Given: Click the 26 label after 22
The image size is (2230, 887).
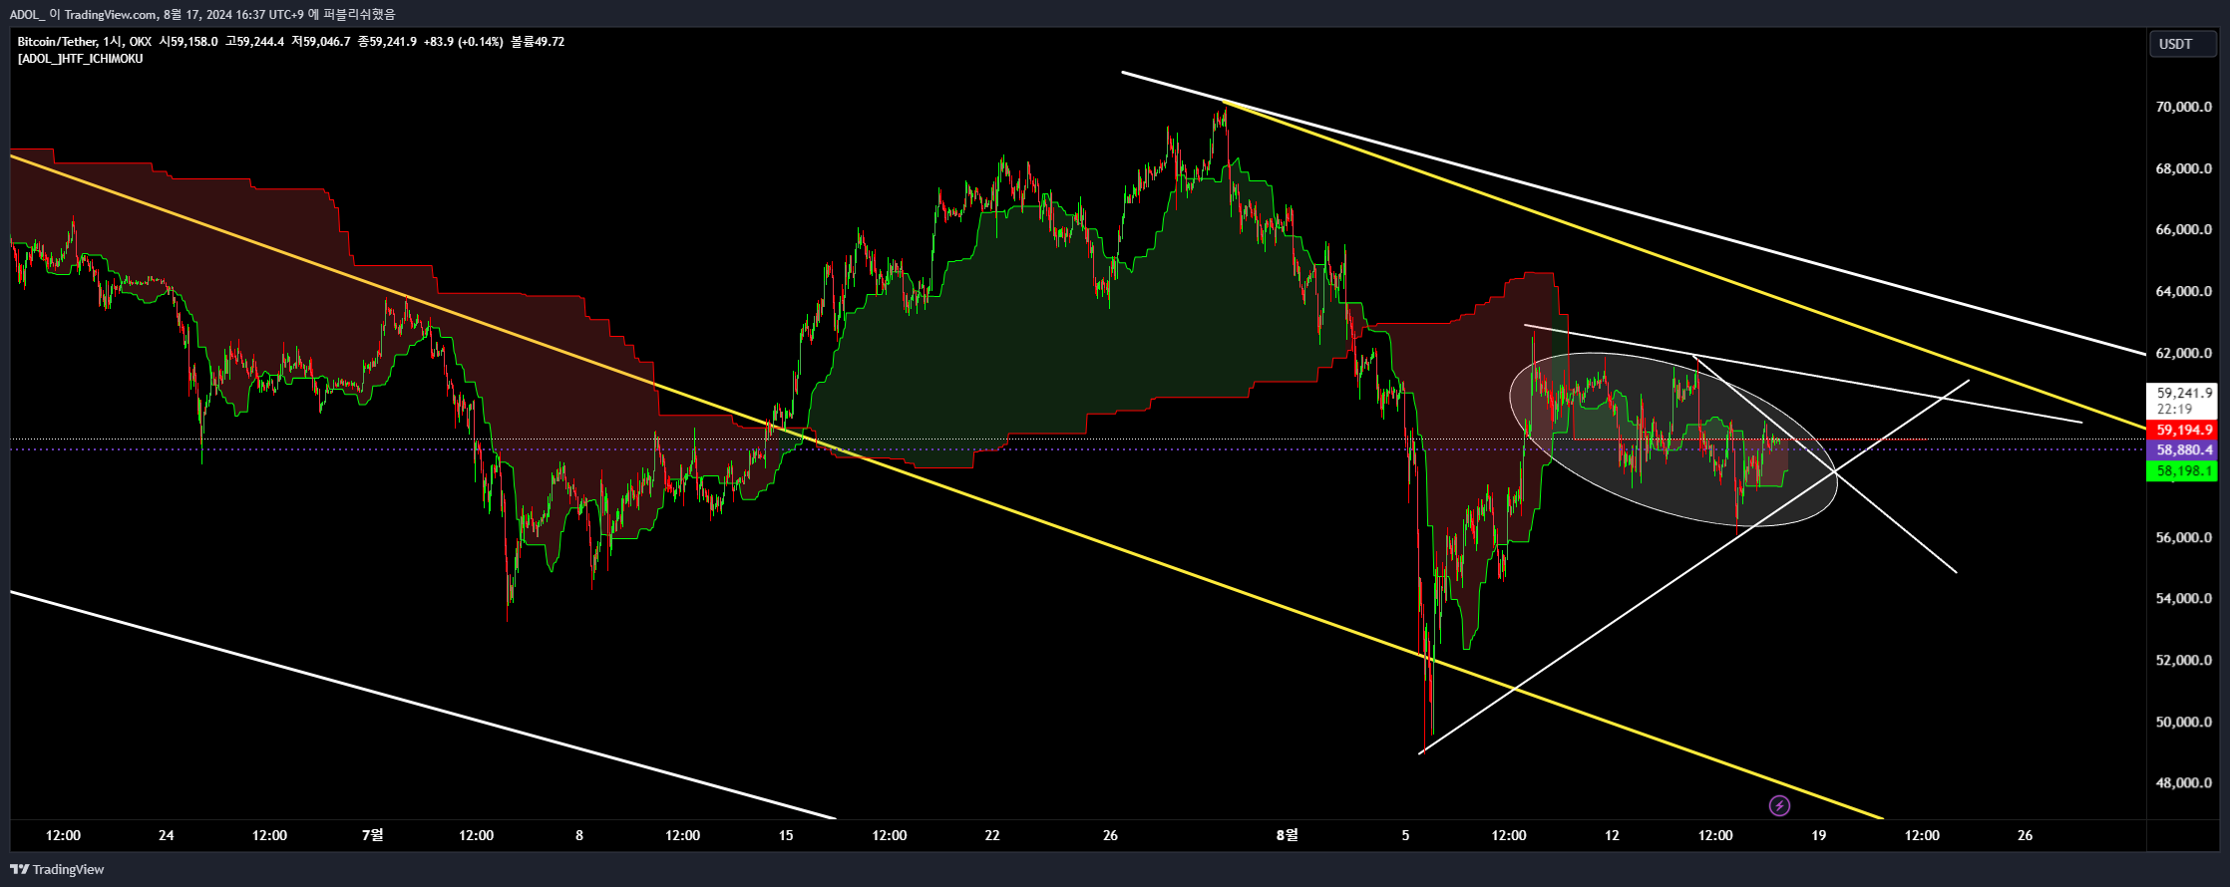Looking at the screenshot, I should click(1110, 835).
